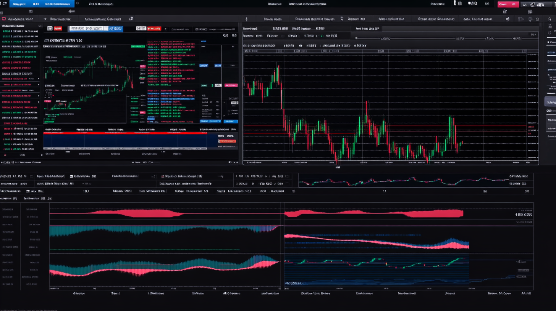Click the search magnifier in order entry bar
556x311 pixels.
(165, 29)
